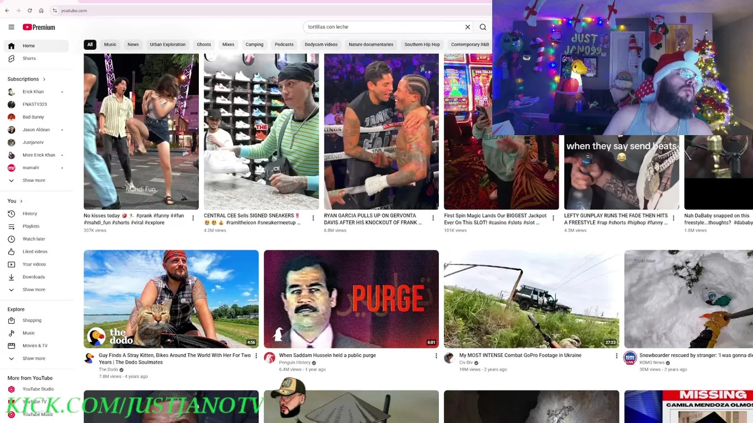Viewport: 753px width, 423px height.
Task: Open Bad Bunny subscription channel
Action: tap(36, 117)
